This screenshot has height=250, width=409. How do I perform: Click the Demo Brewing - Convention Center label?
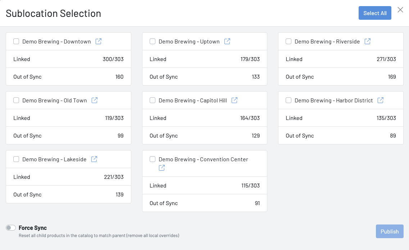[203, 159]
